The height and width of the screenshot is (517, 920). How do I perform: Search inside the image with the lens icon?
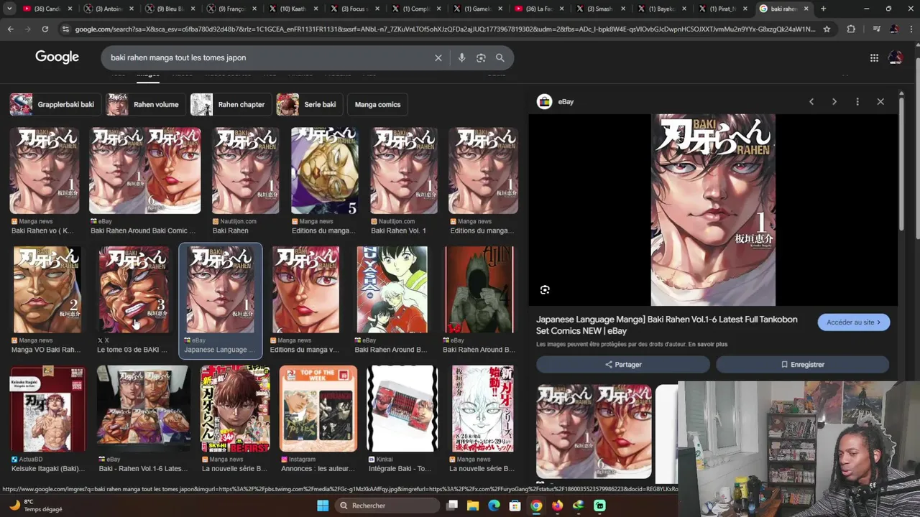pos(545,289)
